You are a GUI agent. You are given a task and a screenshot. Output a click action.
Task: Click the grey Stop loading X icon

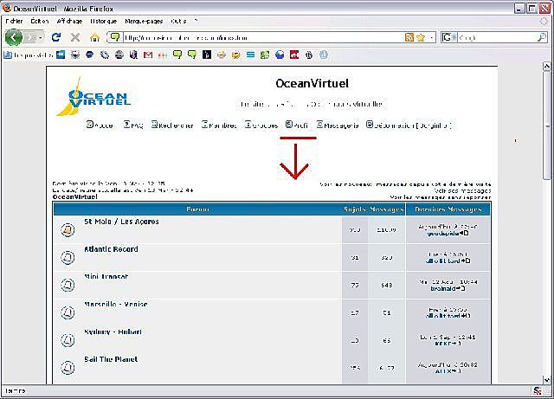click(75, 37)
